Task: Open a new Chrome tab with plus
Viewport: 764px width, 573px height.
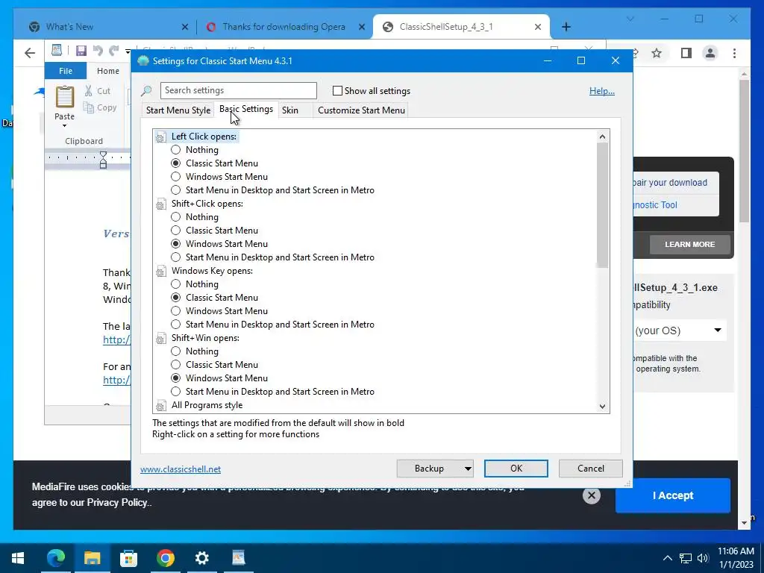Action: tap(566, 27)
